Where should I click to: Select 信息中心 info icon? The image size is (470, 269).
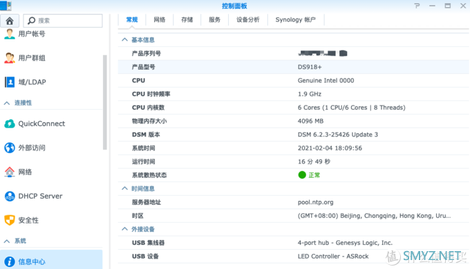(10, 261)
